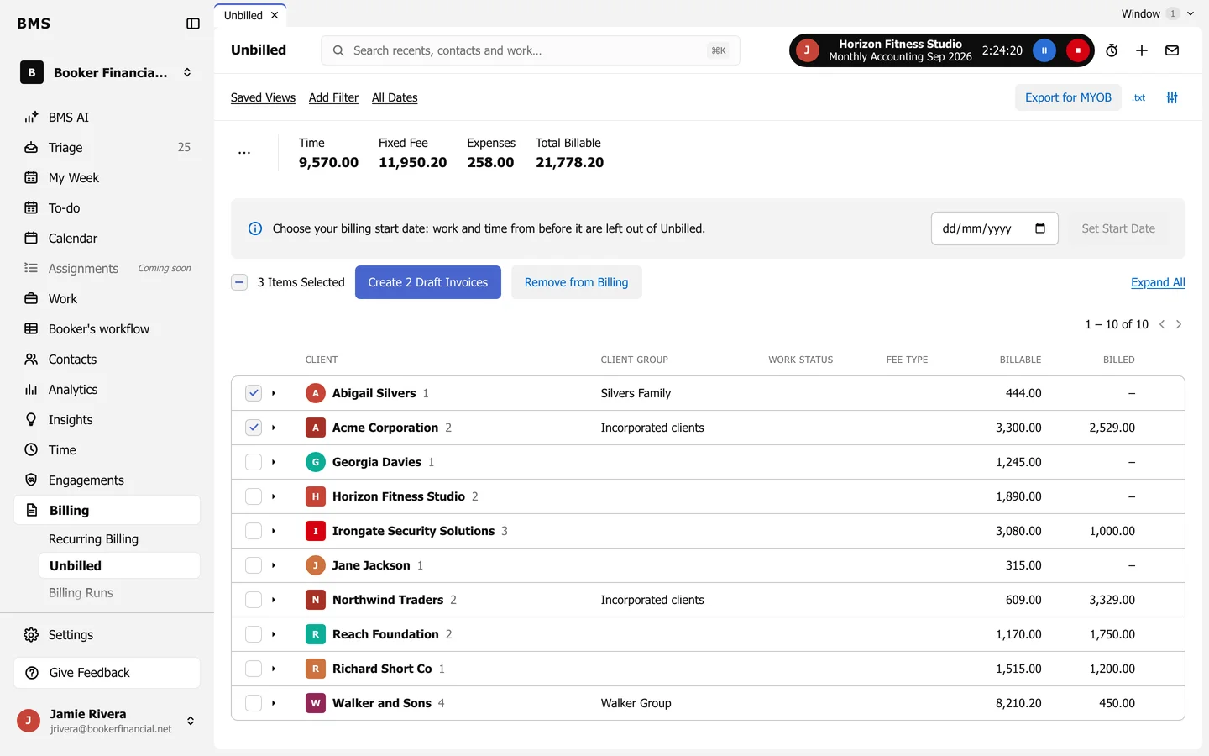Click the billing start date field
The height and width of the screenshot is (756, 1209).
click(994, 228)
